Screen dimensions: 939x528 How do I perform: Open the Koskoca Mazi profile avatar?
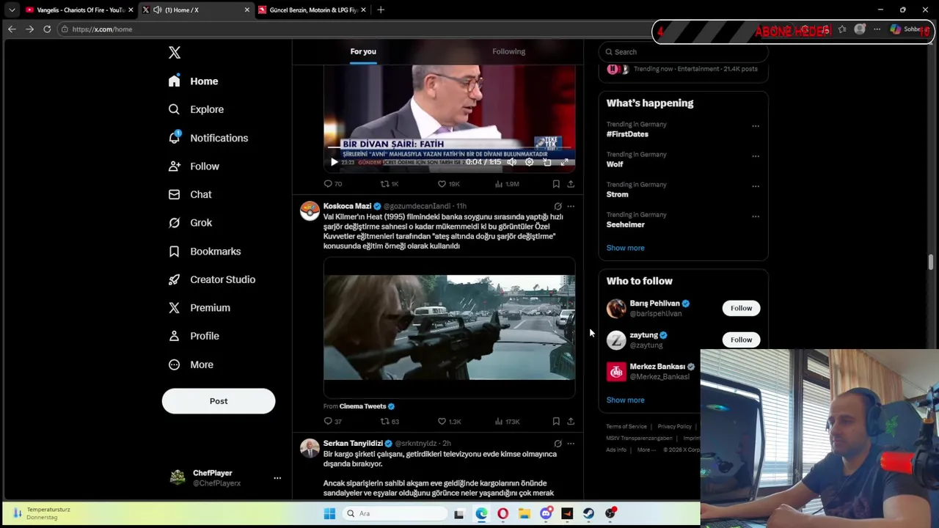point(310,211)
